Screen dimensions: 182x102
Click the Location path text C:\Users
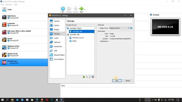coord(121,39)
